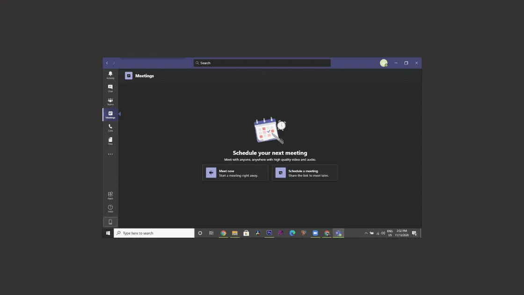This screenshot has width=524, height=295.
Task: Open the Activity feed in Teams
Action: click(110, 74)
